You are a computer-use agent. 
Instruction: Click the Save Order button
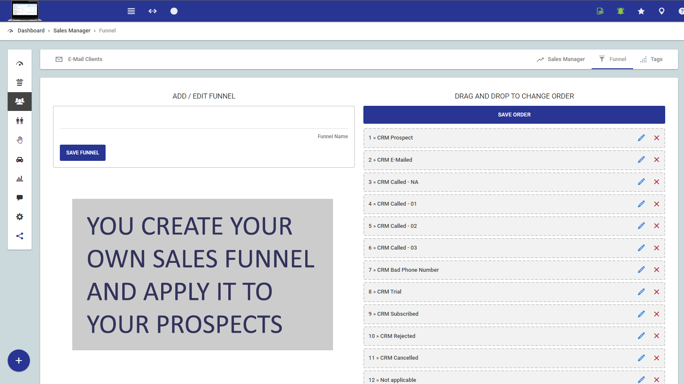pyautogui.click(x=514, y=115)
